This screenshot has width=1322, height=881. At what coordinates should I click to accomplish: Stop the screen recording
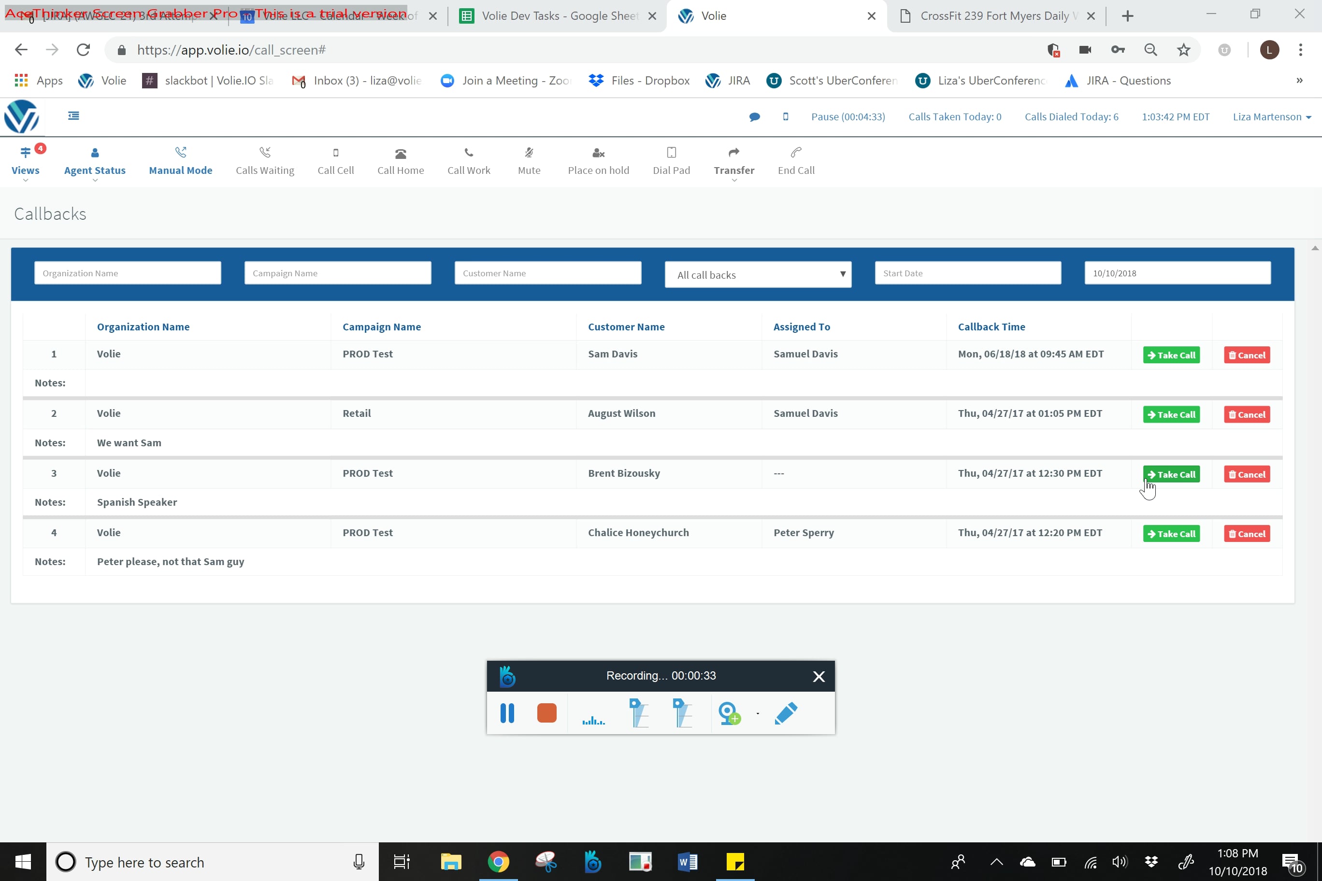[x=546, y=713]
